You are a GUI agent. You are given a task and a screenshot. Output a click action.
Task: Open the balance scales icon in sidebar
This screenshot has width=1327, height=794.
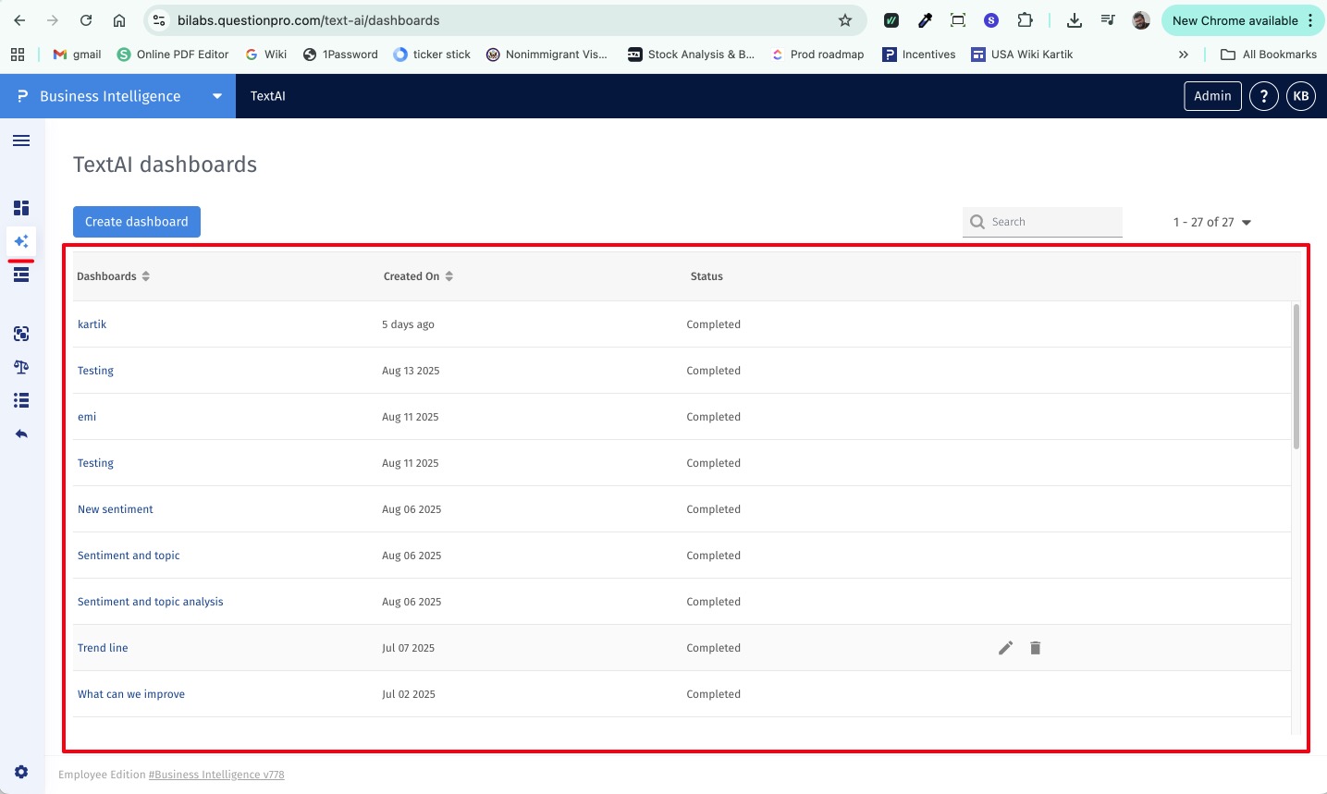[21, 367]
